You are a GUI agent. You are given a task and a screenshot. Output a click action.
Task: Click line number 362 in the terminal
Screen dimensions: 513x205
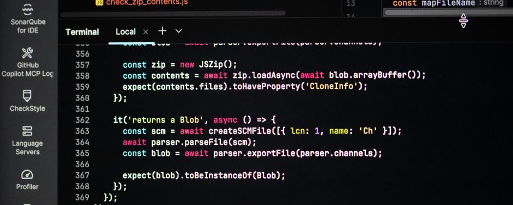[x=83, y=120]
